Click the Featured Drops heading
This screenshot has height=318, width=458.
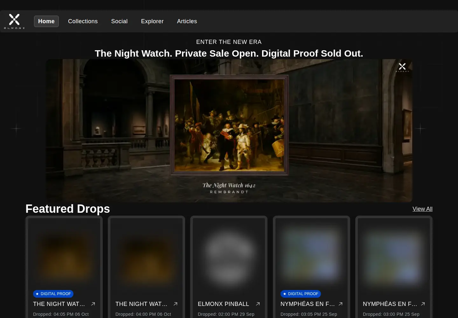(x=68, y=209)
